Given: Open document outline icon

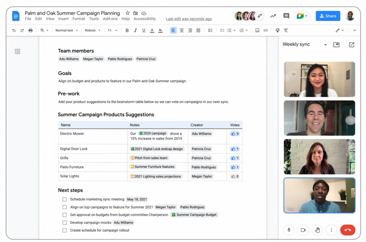Looking at the screenshot, I should point(17,51).
